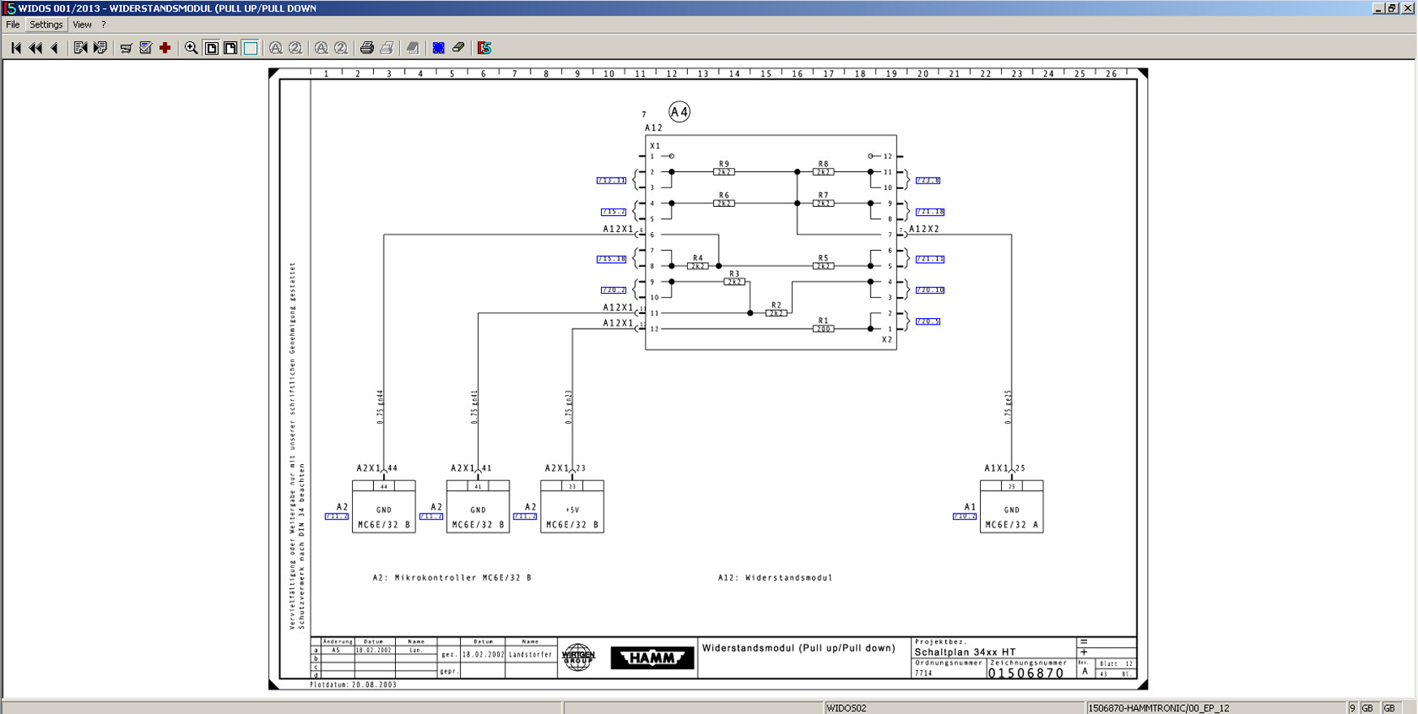Click the red WIDOS logo toolbar icon
Screen dimensions: 1418x714
(484, 48)
